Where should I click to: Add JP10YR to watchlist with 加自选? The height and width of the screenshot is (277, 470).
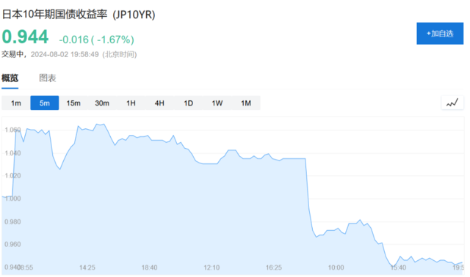[440, 34]
